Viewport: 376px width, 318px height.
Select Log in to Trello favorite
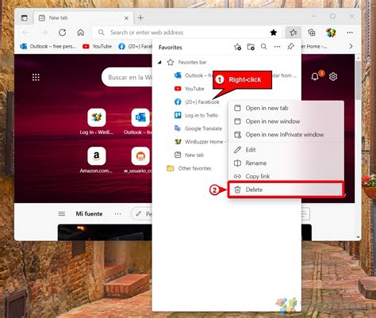(x=196, y=115)
